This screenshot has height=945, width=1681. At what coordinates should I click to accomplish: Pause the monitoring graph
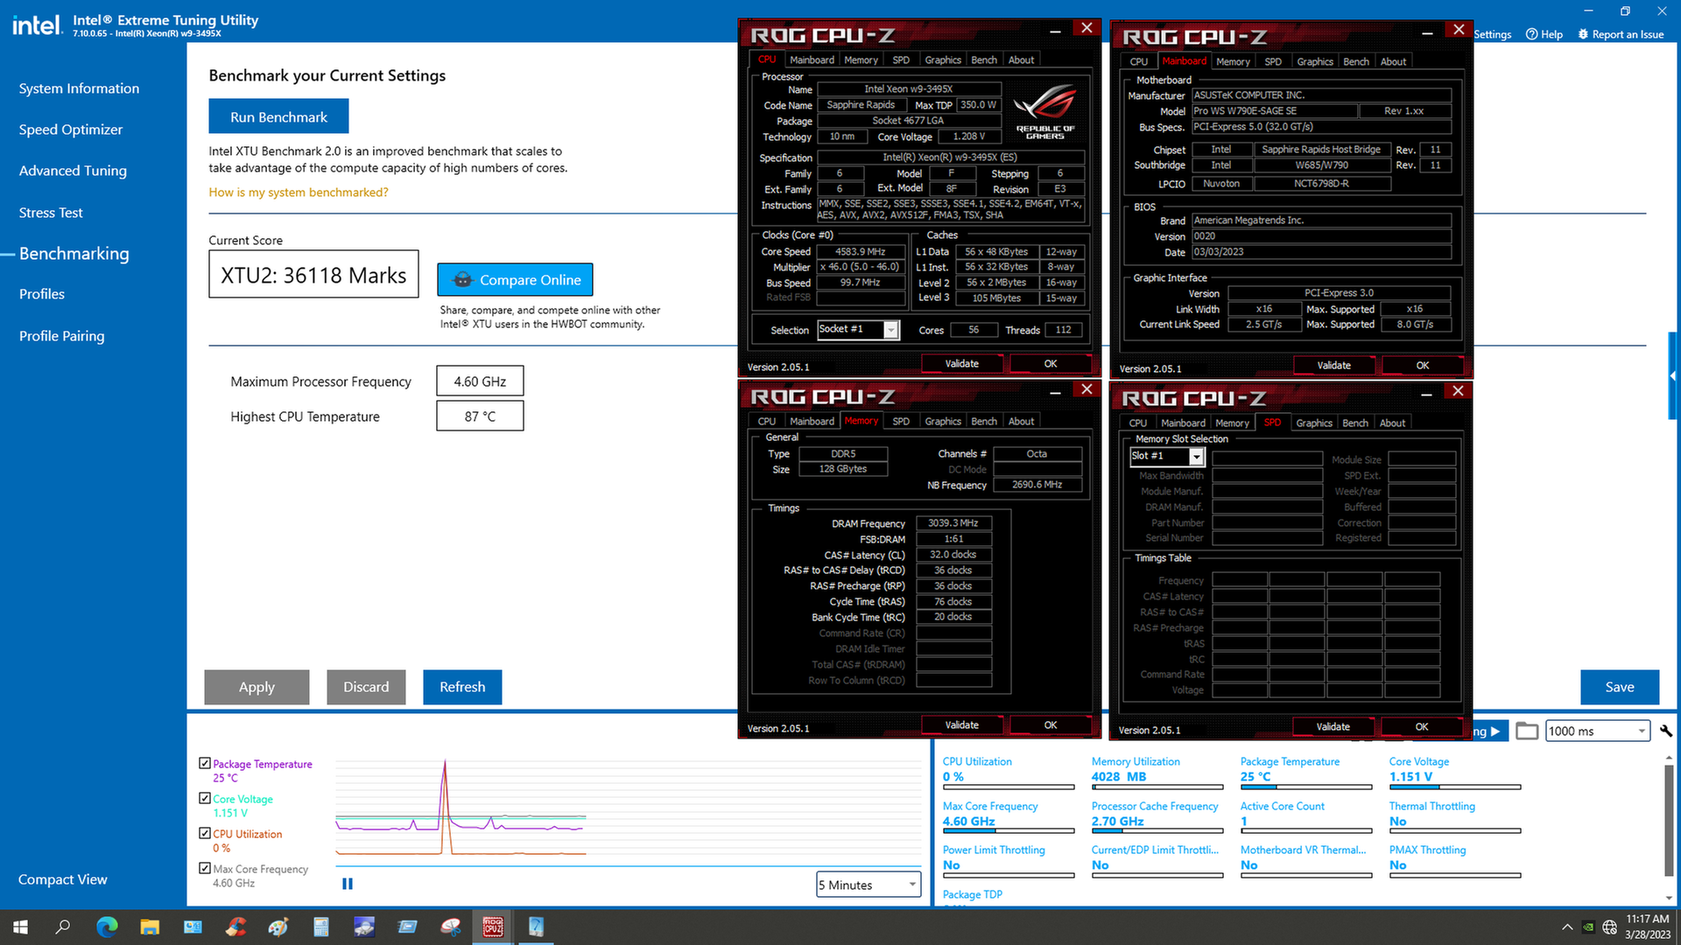348,884
